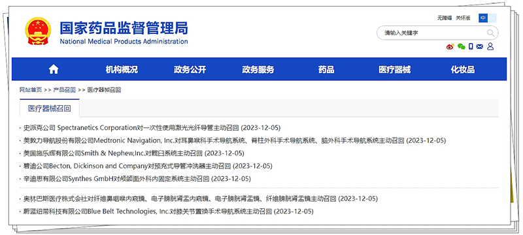Viewport: 523px width, 235px height.
Task: Switch language to En
Action: [492, 18]
